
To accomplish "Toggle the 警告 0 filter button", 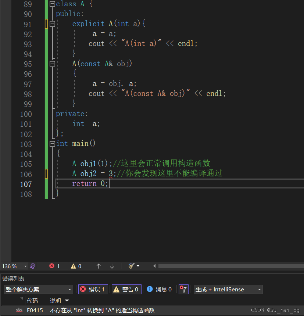I will tap(126, 289).
